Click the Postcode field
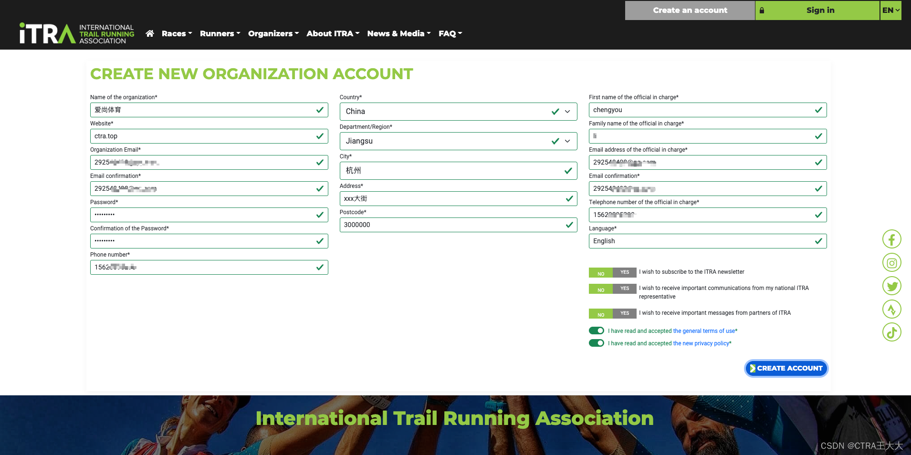Image resolution: width=911 pixels, height=455 pixels. coord(458,225)
